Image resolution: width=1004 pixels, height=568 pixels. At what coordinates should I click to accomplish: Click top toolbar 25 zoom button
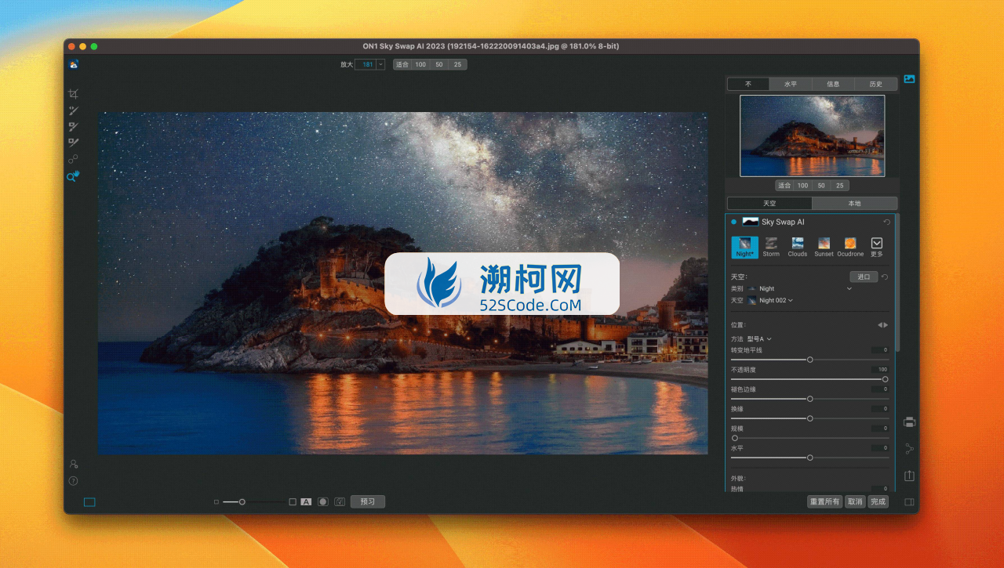click(x=457, y=64)
